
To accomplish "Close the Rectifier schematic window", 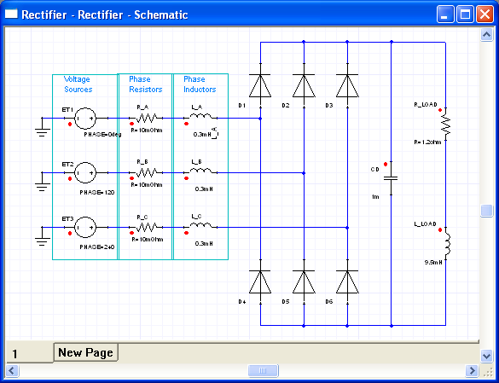I will tap(484, 14).
